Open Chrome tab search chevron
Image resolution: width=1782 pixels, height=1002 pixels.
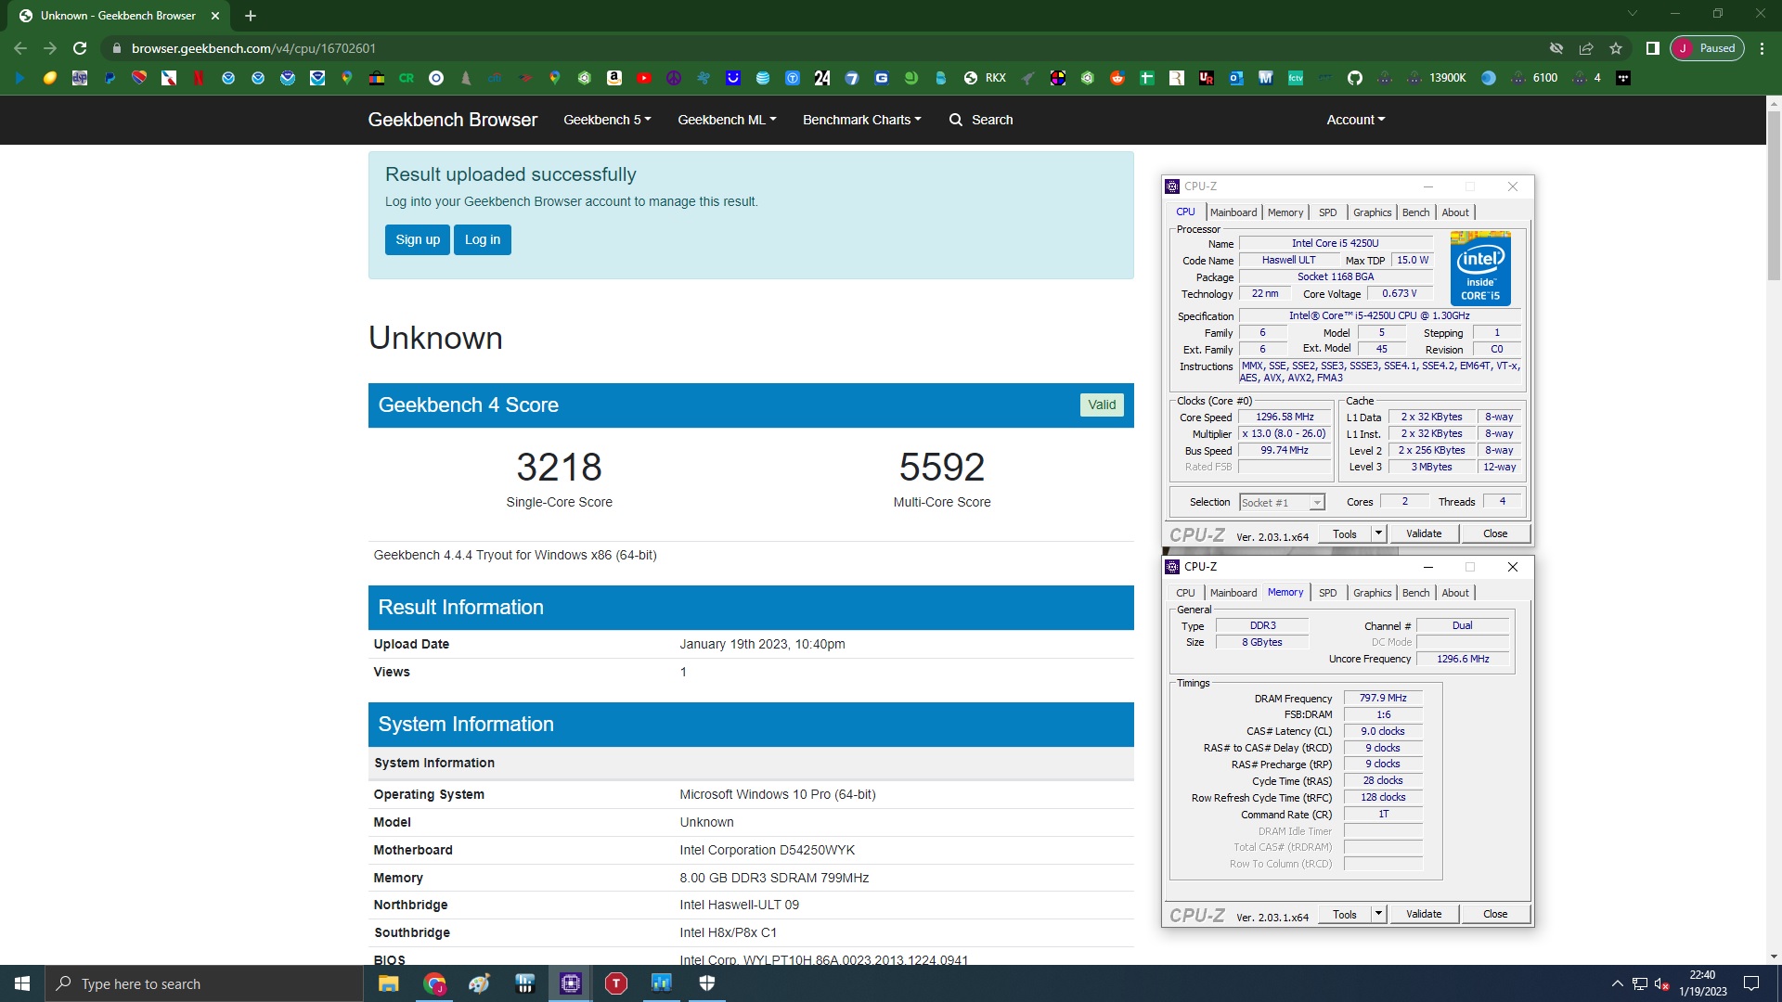[x=1633, y=14]
